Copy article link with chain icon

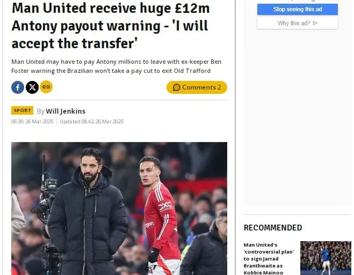(46, 87)
